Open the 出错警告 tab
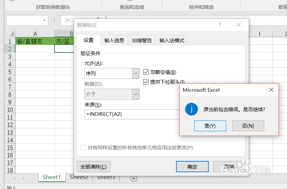The image size is (287, 189). point(142,40)
